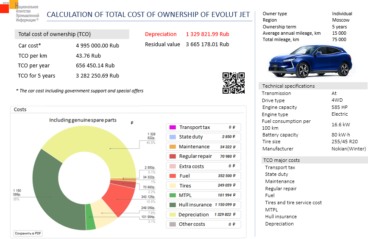Click the gray Other costs swatch
This screenshot has width=368, height=239.
coord(173,224)
